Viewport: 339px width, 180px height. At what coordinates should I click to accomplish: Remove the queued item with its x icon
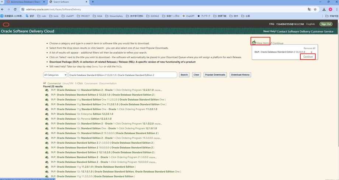311,52
